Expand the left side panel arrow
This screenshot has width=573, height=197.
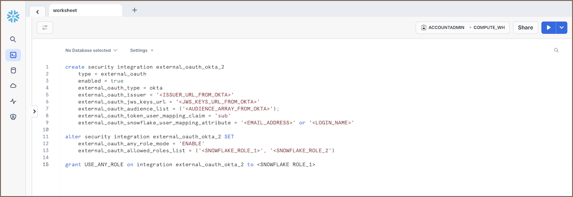click(x=34, y=111)
